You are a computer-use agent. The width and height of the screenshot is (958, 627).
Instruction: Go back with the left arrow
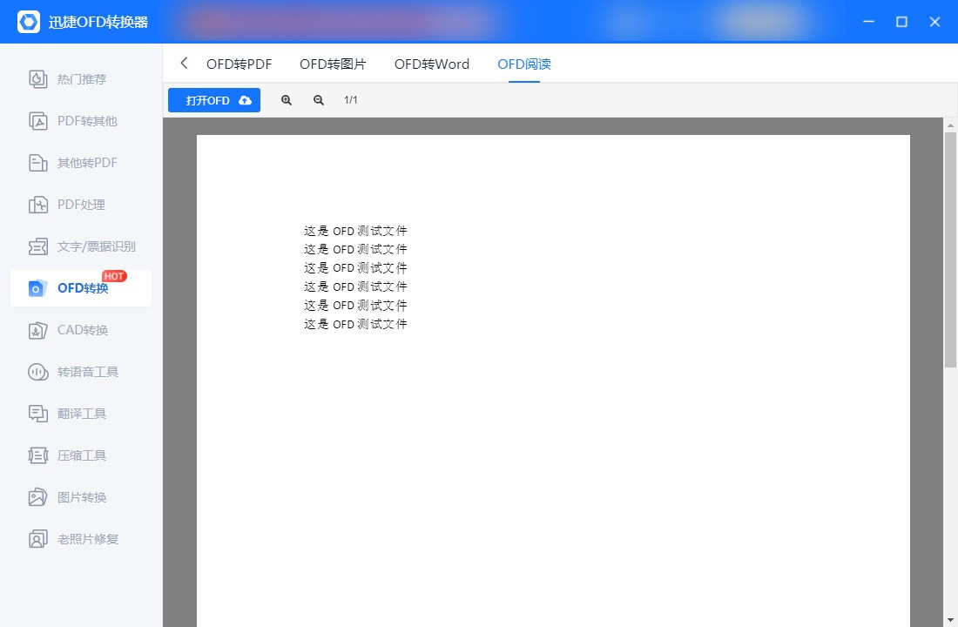coord(183,63)
